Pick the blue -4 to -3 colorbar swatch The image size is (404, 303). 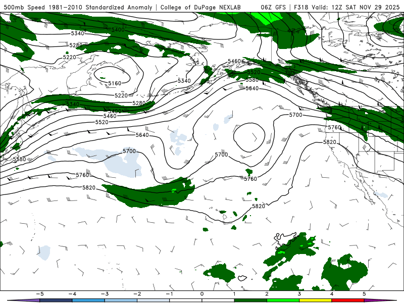[88, 300]
